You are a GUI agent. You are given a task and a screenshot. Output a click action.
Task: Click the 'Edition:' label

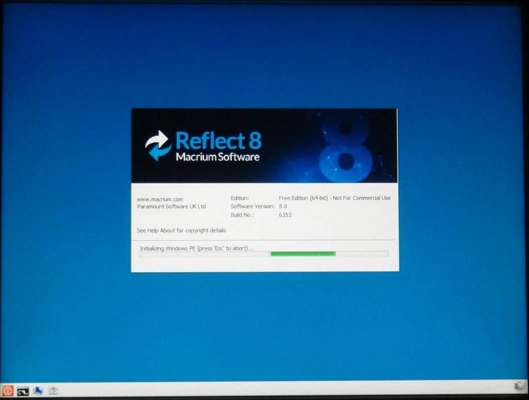click(x=240, y=198)
